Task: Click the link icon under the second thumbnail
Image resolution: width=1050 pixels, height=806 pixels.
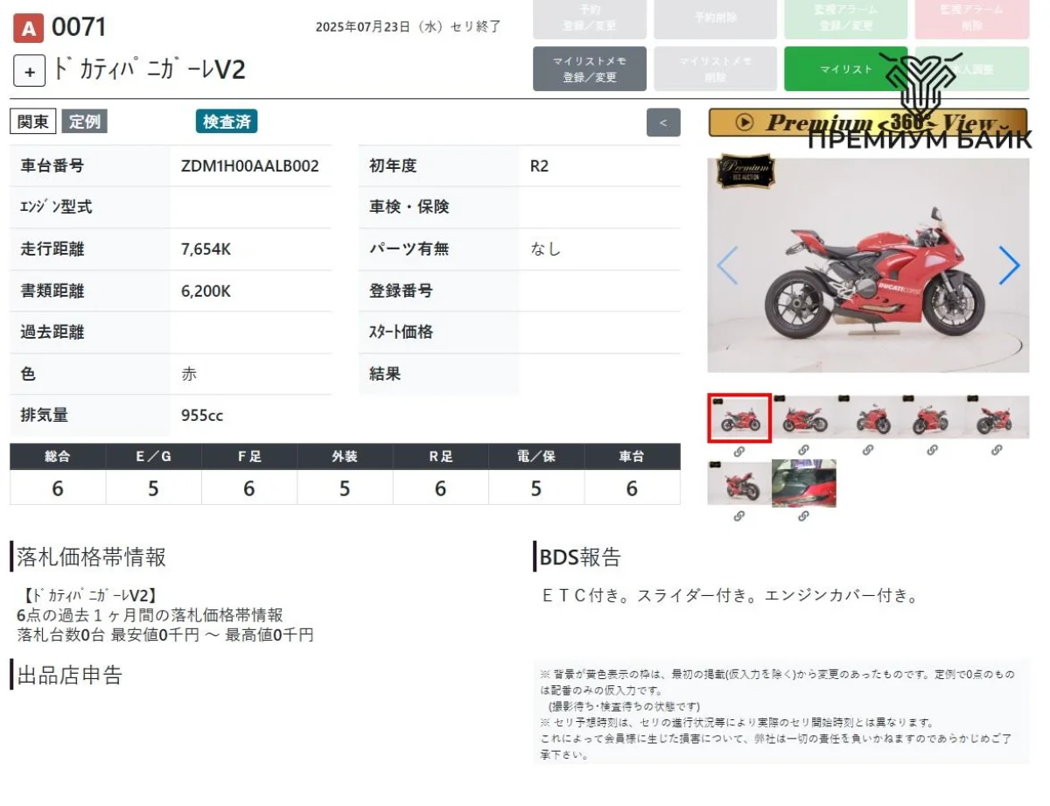Action: coord(804,450)
